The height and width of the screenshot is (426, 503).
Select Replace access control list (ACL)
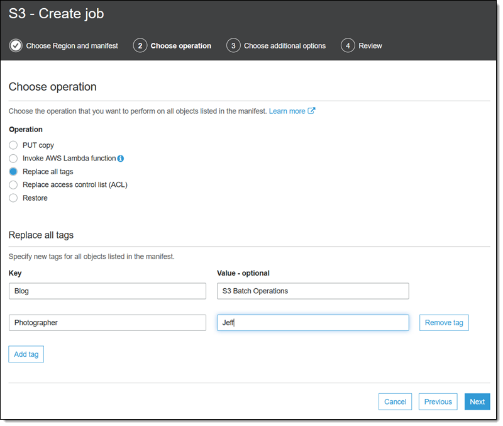[x=13, y=185]
